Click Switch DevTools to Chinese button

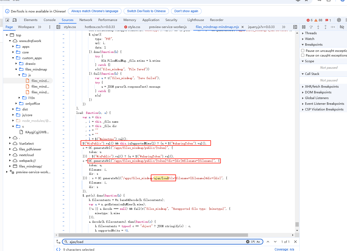click(x=146, y=11)
